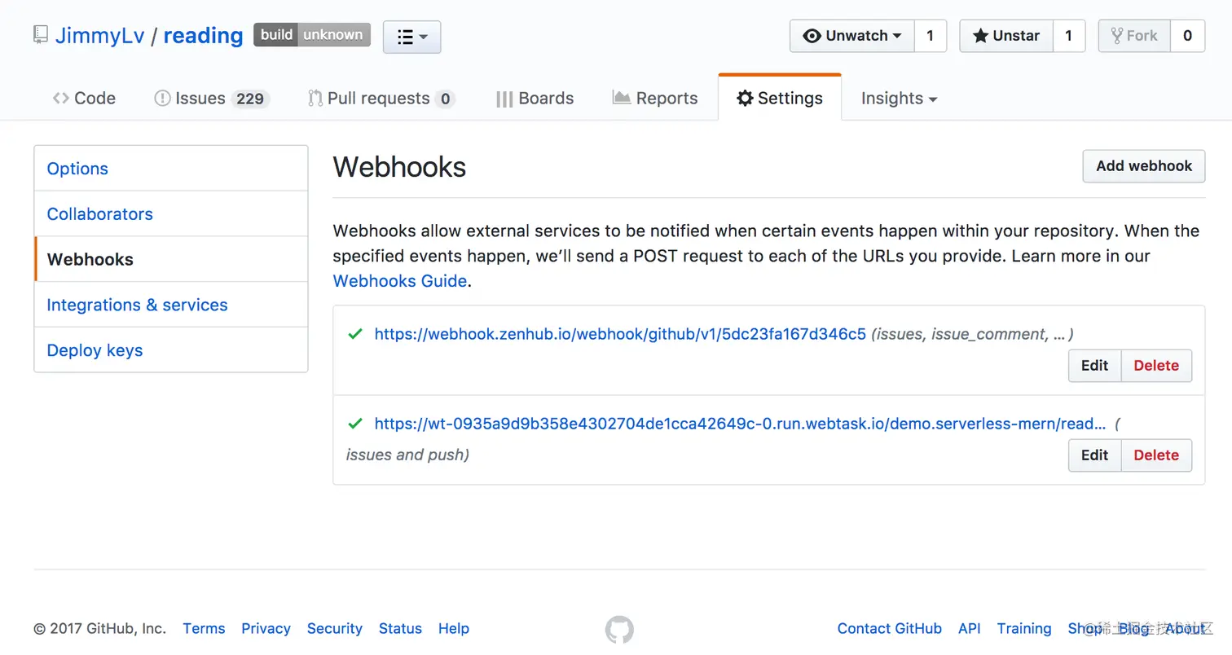Select the Settings tab

(780, 99)
